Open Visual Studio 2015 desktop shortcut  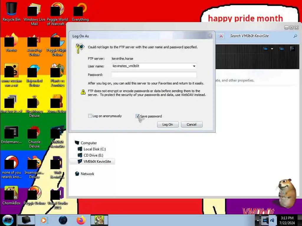click(x=57, y=197)
